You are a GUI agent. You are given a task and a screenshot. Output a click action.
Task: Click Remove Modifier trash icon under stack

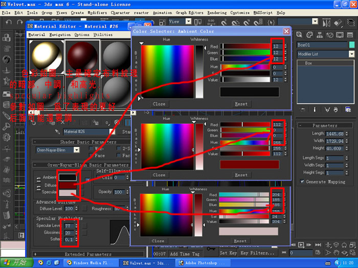[x=335, y=109]
